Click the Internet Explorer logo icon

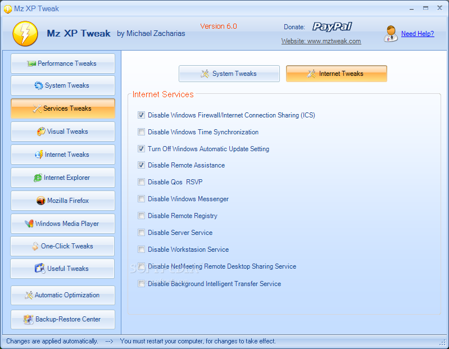tap(38, 178)
